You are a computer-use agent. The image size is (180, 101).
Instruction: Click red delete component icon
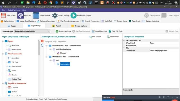click(42, 41)
